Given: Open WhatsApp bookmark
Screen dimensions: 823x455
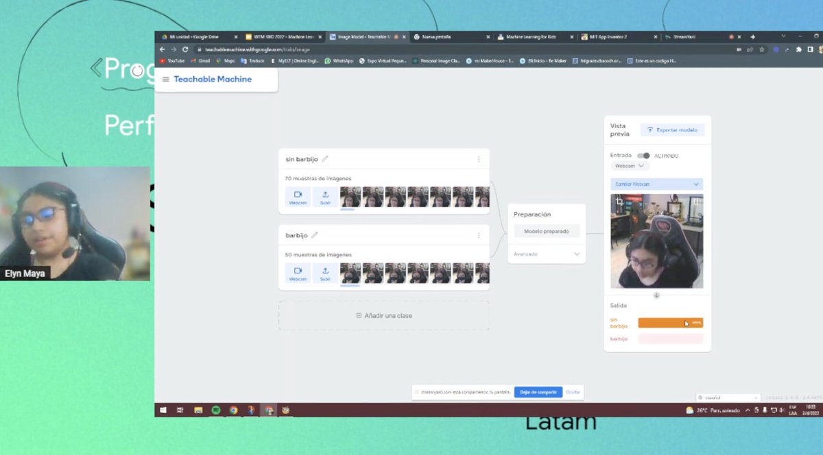Looking at the screenshot, I should click(x=339, y=60).
